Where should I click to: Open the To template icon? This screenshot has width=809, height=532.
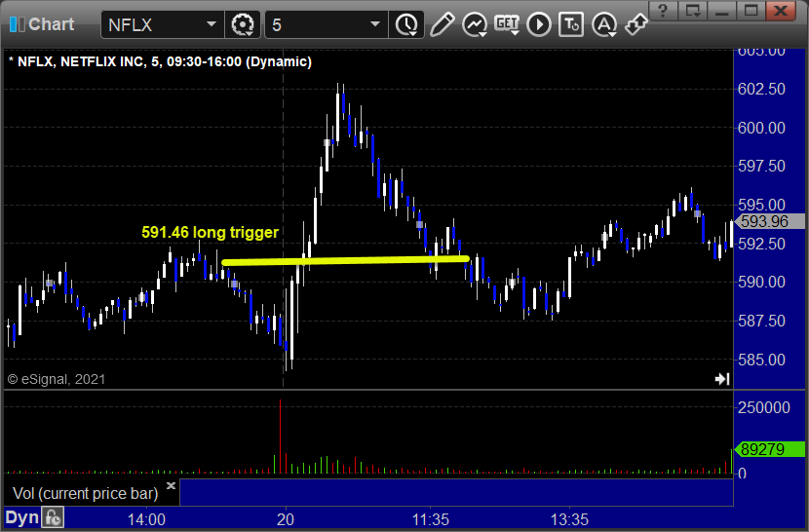(x=571, y=24)
